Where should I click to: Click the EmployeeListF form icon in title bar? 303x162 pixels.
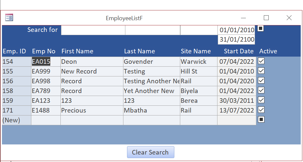(x=9, y=18)
